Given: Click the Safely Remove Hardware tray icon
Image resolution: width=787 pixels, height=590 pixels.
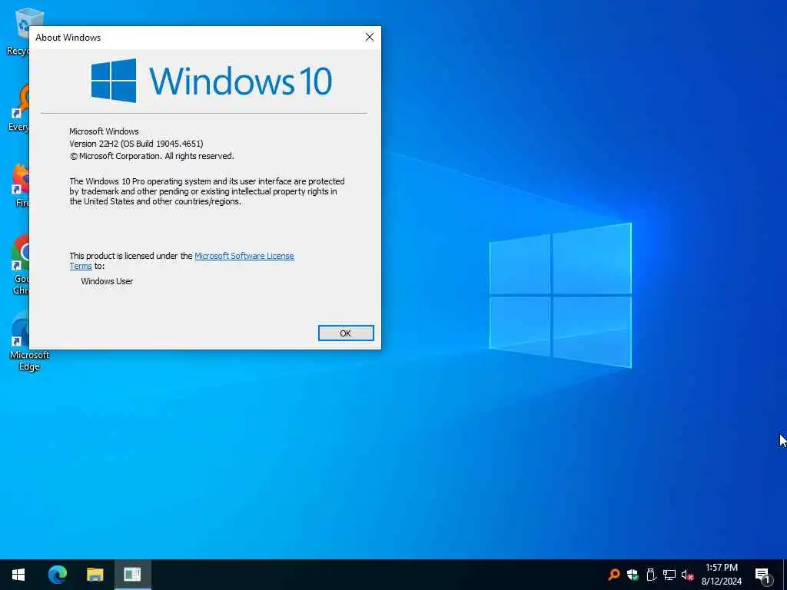Looking at the screenshot, I should click(651, 575).
